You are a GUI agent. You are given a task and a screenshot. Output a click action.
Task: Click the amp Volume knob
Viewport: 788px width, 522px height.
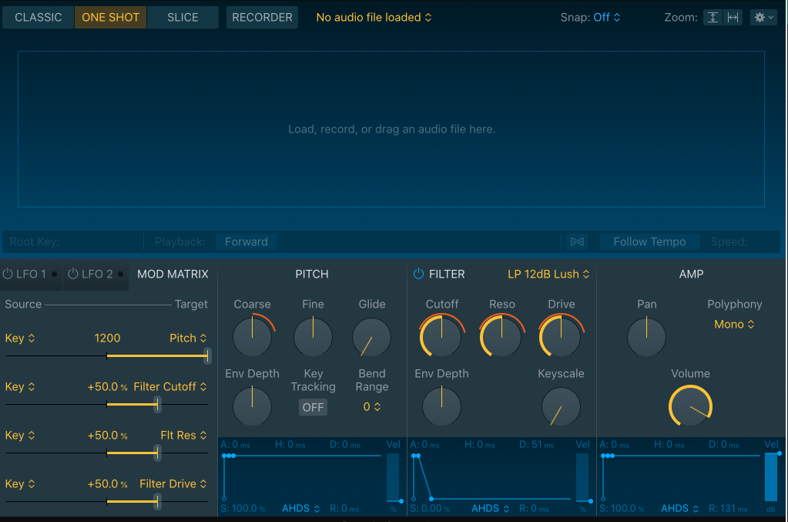pos(690,406)
